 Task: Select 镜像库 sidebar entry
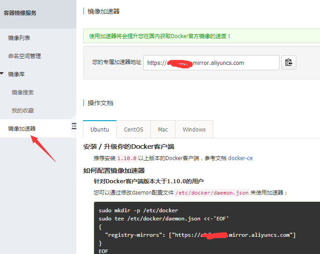pos(16,74)
